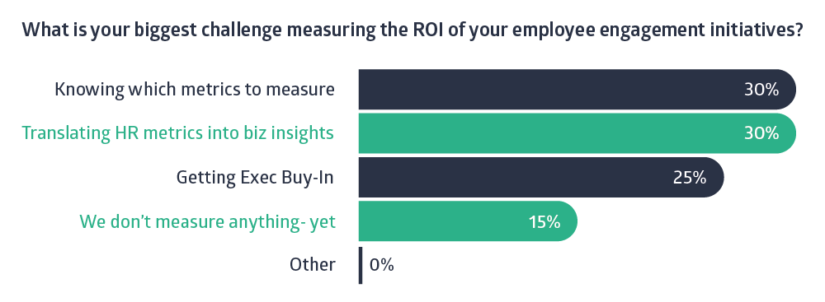
Task: Click the 'Other' category label
Action: coord(312,264)
